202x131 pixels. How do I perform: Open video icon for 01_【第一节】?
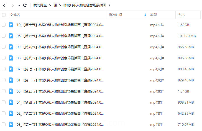(x=11, y=80)
